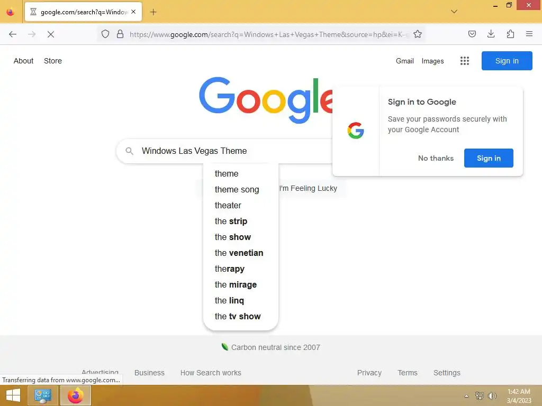Image resolution: width=542 pixels, height=406 pixels.
Task: Open the Extensions puzzle icon
Action: click(510, 34)
